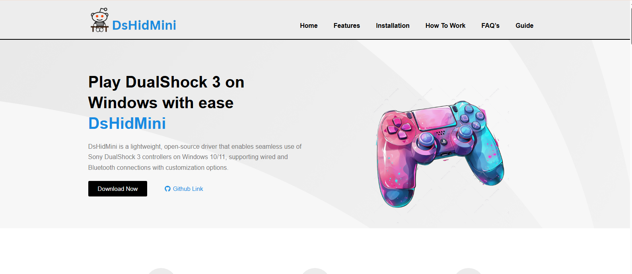Navigate to How To Work
The width and height of the screenshot is (632, 274).
pos(445,25)
